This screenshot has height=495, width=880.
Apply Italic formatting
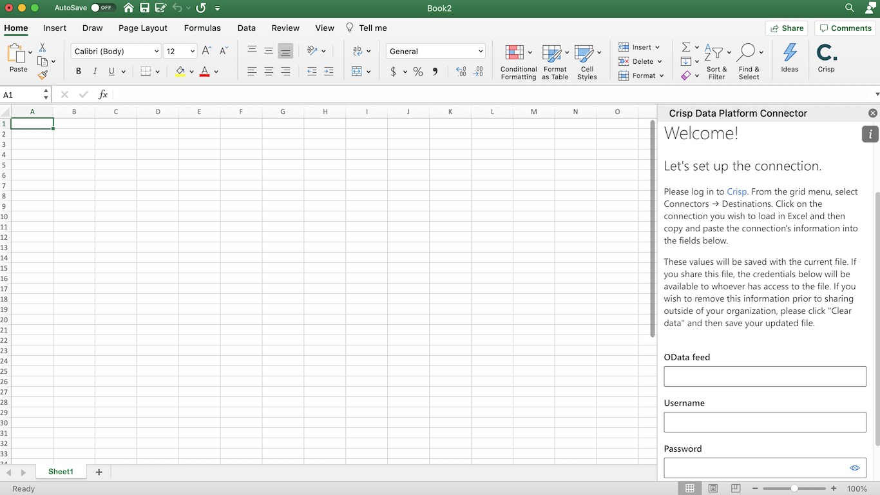(95, 72)
